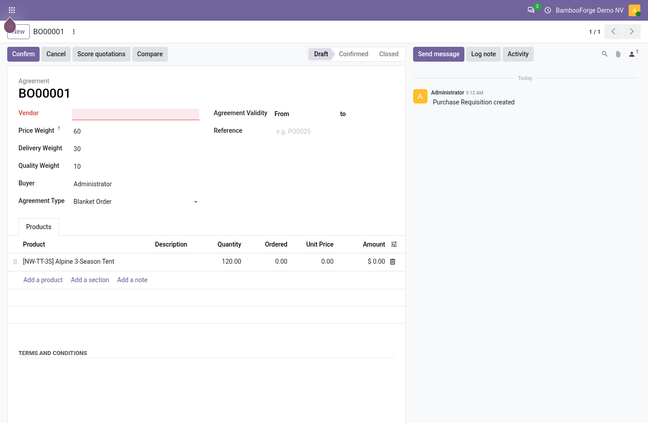Schedule an Activity
The image size is (648, 423).
click(518, 54)
